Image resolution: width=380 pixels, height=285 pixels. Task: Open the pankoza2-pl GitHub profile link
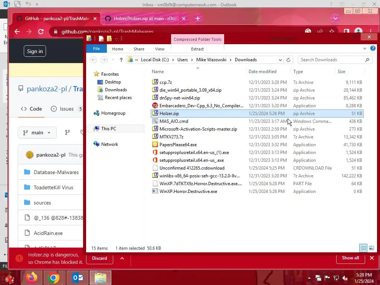pyautogui.click(x=47, y=89)
